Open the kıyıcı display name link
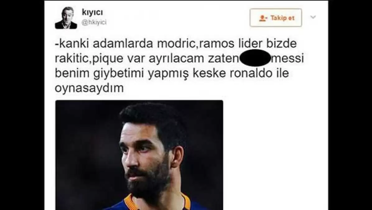 point(92,12)
